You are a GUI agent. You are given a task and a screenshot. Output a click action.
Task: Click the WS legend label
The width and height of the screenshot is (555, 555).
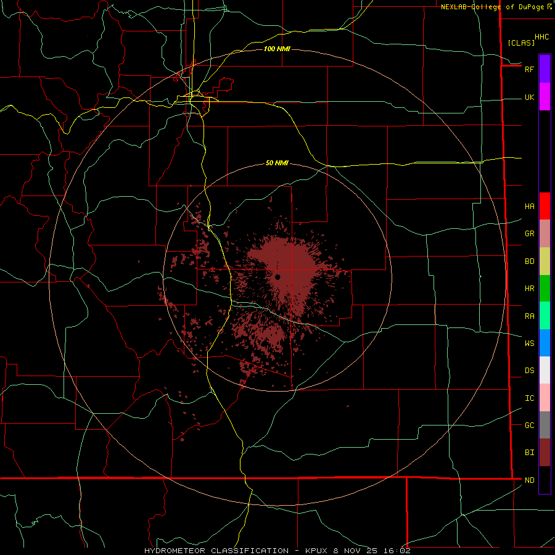(x=529, y=343)
